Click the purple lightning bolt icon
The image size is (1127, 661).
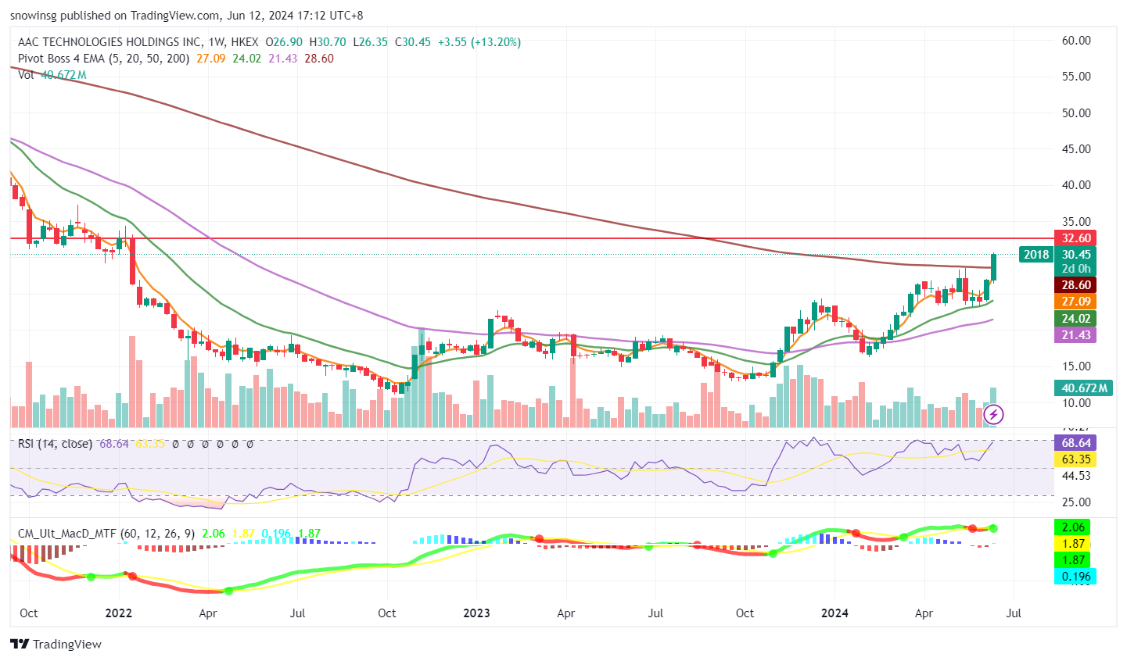[992, 414]
